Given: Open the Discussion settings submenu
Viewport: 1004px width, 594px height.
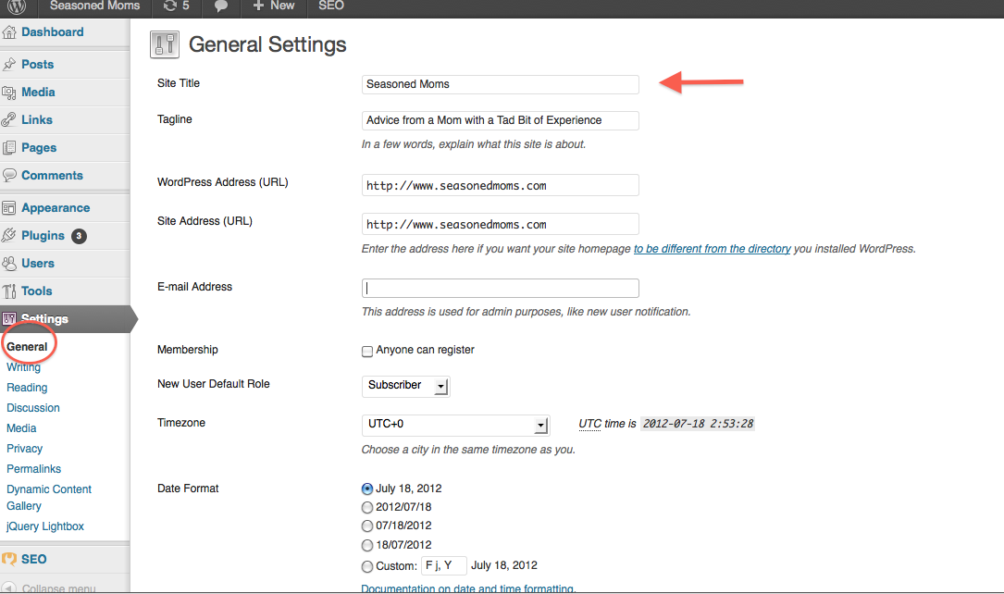Looking at the screenshot, I should pyautogui.click(x=33, y=408).
